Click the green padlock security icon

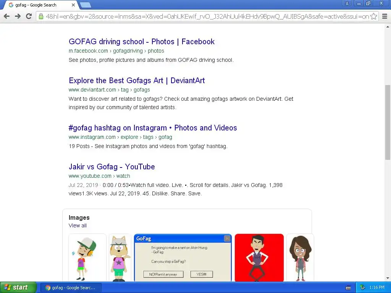[x=41, y=16]
